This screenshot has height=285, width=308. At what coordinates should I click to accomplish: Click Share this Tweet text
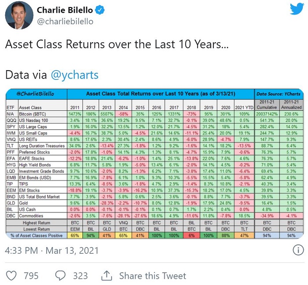coord(153,276)
